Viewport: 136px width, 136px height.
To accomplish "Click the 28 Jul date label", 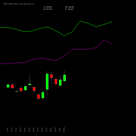I will pos(47,129).
